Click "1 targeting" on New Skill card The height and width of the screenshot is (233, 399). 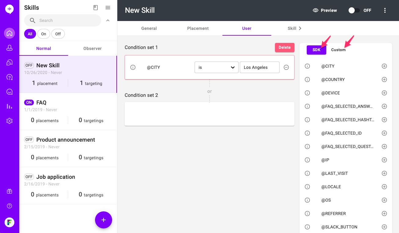91,83
